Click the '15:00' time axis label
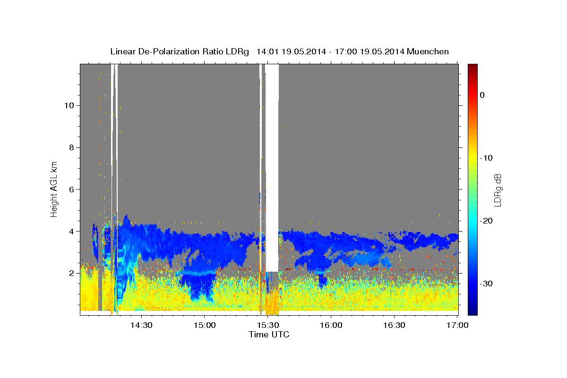This screenshot has width=567, height=378. 205,326
